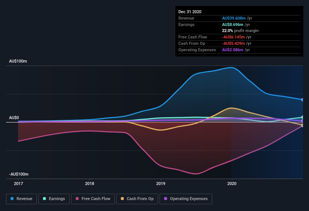Click the -AU$100m y-axis label
The image size is (309, 211).
(18, 174)
